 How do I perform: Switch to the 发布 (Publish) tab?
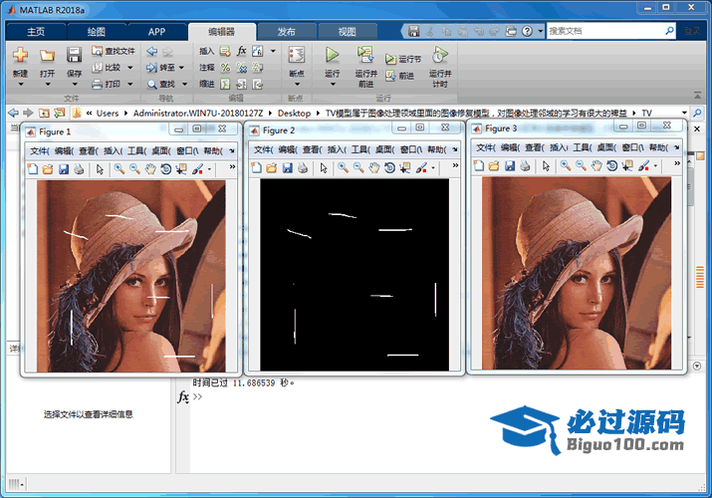287,32
